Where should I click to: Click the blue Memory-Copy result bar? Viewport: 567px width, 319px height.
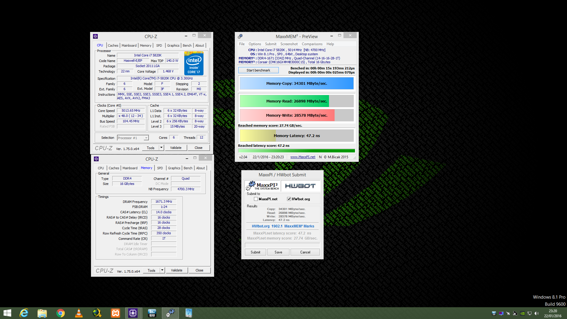pyautogui.click(x=296, y=84)
